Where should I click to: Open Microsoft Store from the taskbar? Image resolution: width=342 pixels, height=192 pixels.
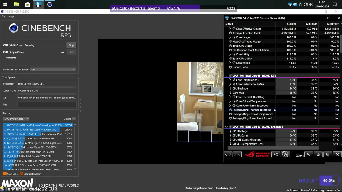pyautogui.click(x=28, y=5)
